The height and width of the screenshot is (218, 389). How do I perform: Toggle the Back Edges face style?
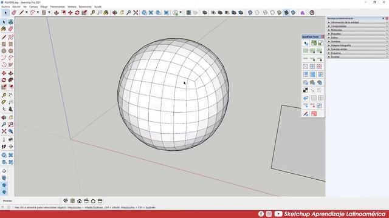pyautogui.click(x=257, y=13)
